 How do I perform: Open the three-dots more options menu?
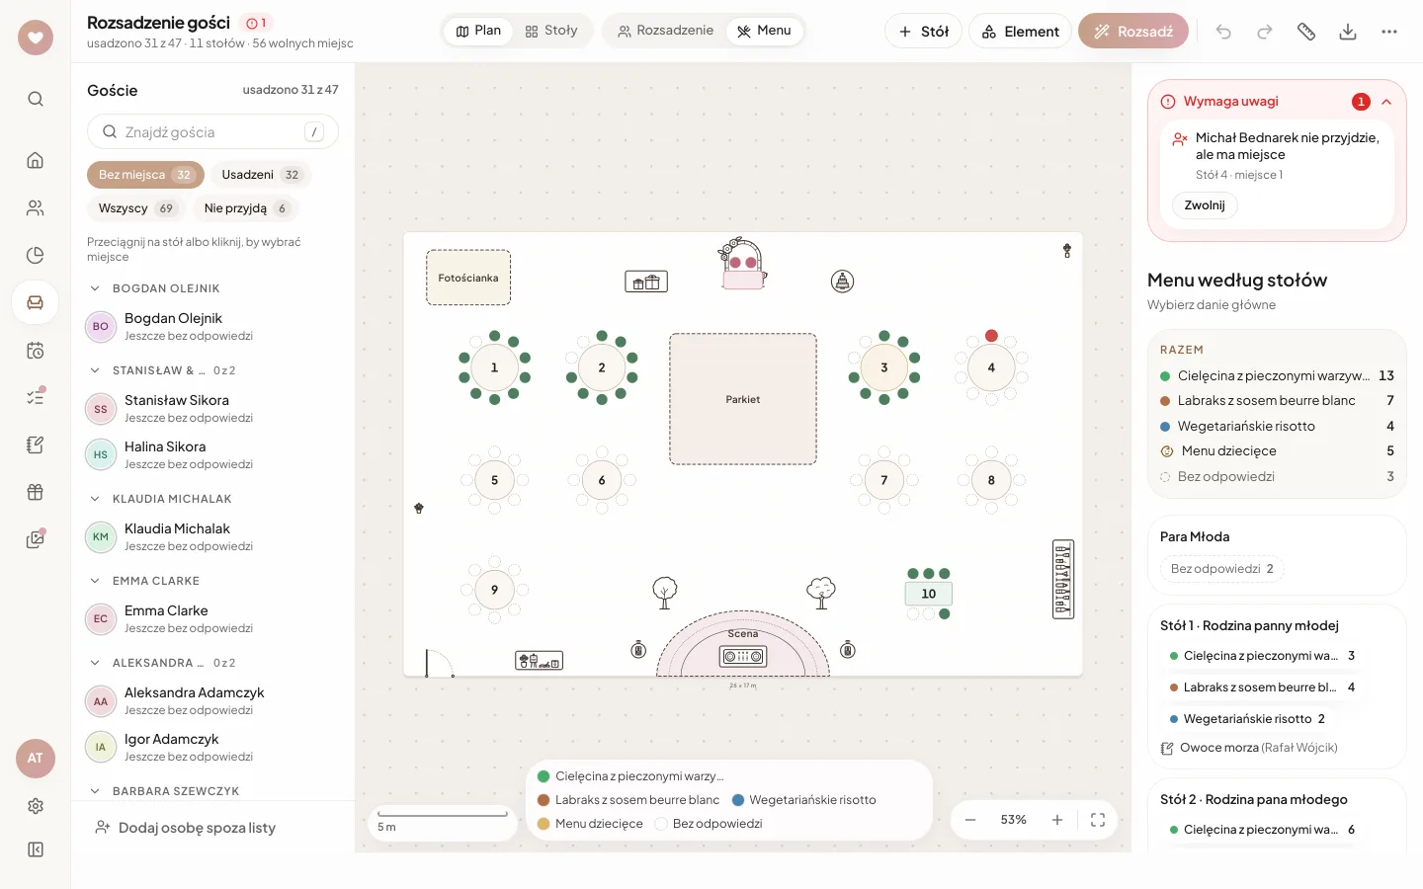(x=1389, y=32)
